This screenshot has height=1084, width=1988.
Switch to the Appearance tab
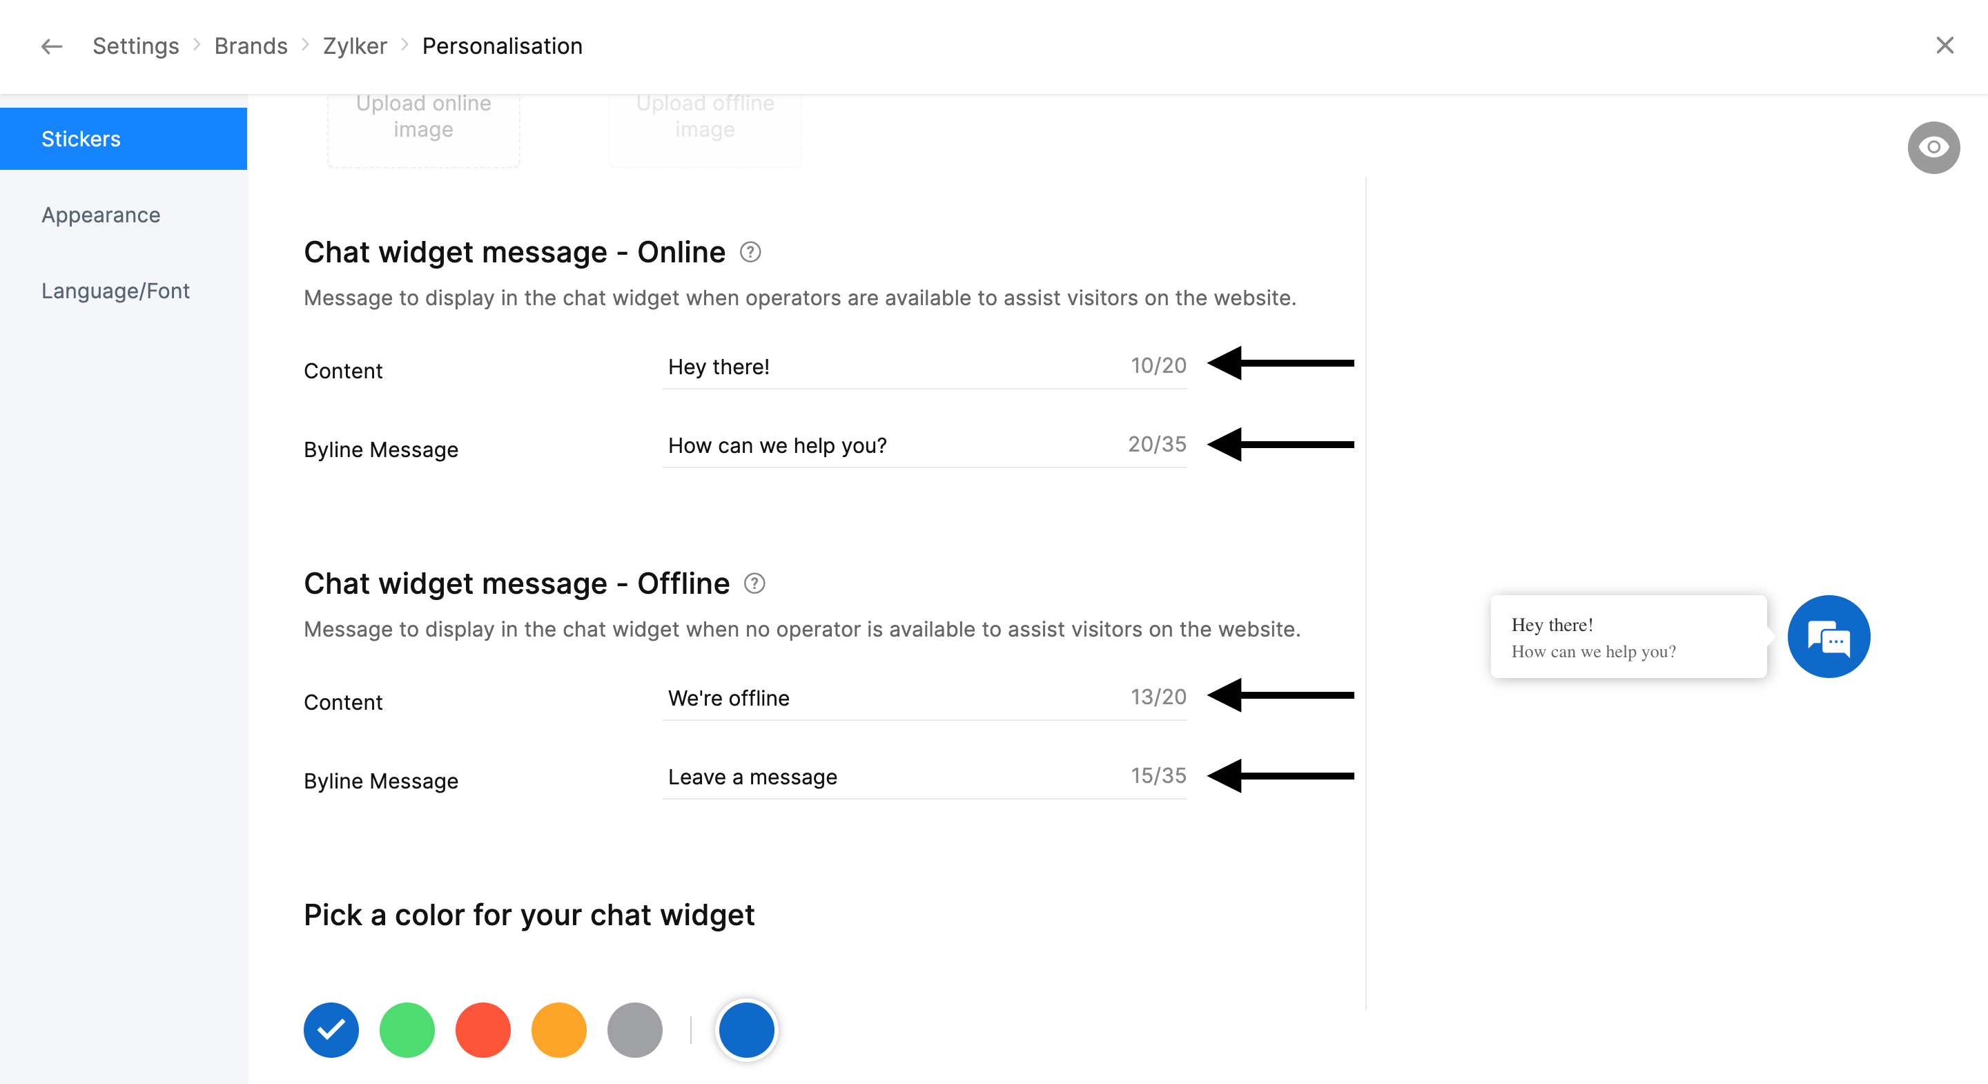(x=101, y=215)
